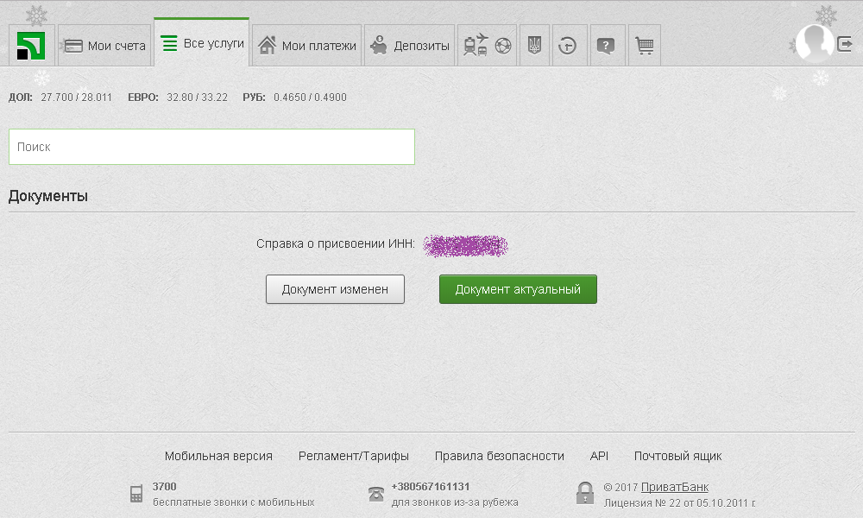Screen dimensions: 863x518
Task: Click the Документ изменен button
Action: point(335,289)
